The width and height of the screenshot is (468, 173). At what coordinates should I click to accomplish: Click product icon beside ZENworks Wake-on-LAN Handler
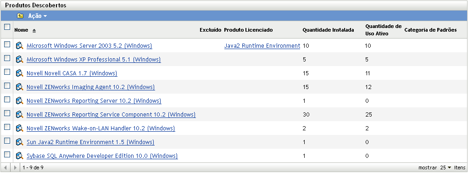pos(20,128)
